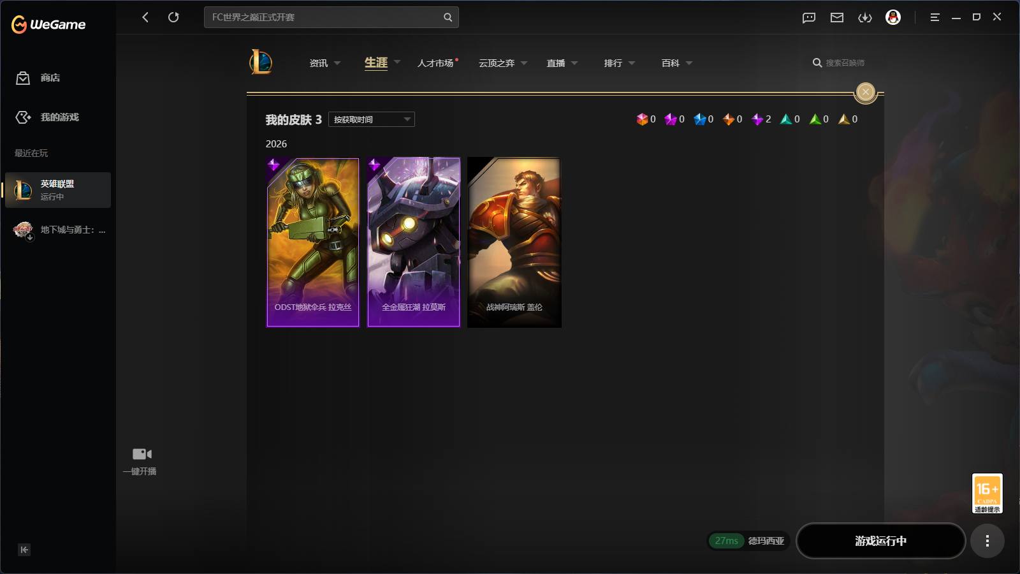The width and height of the screenshot is (1020, 574).
Task: Click the penguin user avatar
Action: point(893,17)
